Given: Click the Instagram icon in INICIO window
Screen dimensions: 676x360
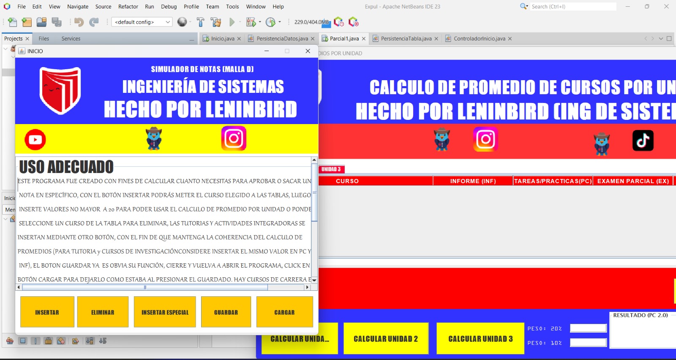Looking at the screenshot, I should (234, 138).
